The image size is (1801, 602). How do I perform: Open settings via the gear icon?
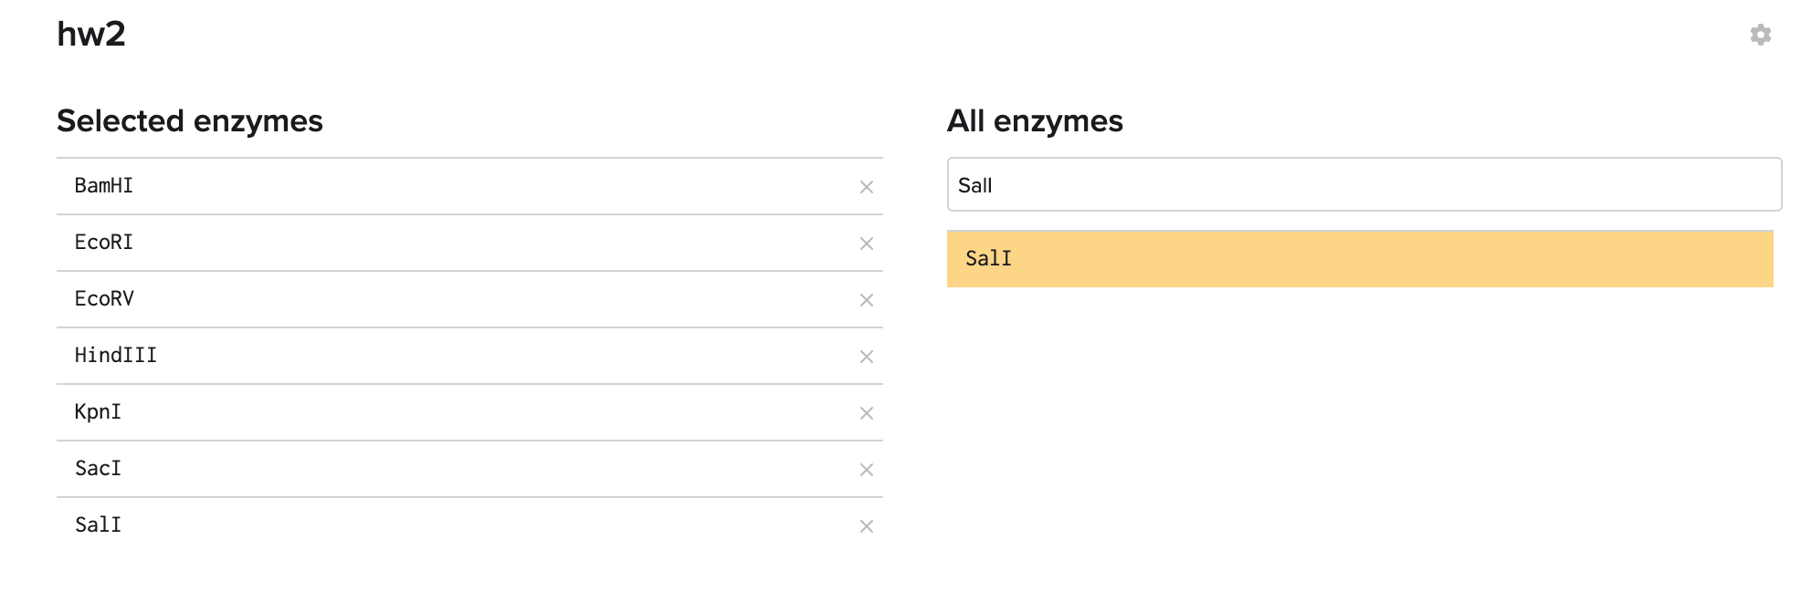[1760, 35]
